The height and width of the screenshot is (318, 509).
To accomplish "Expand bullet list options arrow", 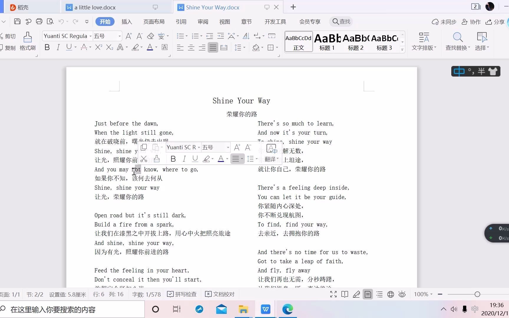I will click(x=187, y=36).
